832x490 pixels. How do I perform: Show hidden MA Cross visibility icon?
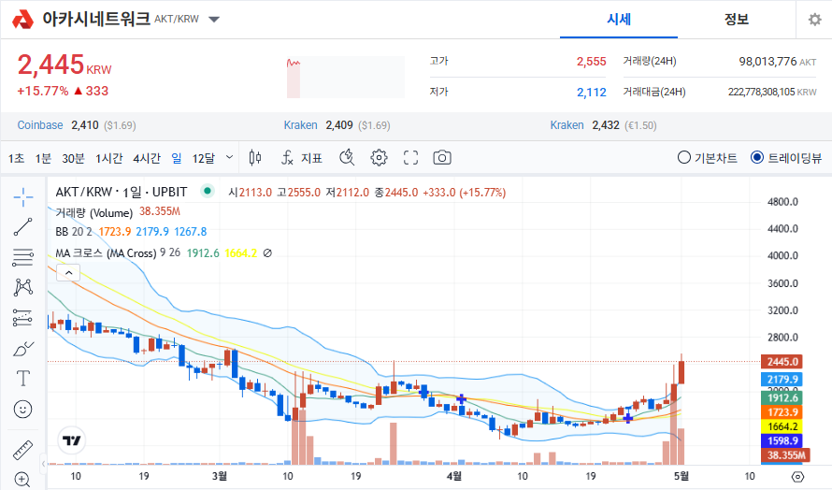[x=268, y=253]
